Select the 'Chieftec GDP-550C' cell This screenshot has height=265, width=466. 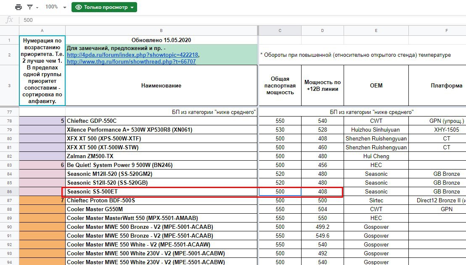[162, 121]
